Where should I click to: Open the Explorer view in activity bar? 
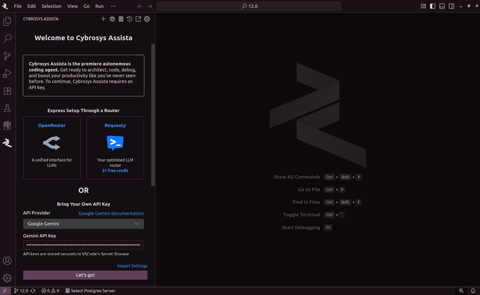point(7,21)
